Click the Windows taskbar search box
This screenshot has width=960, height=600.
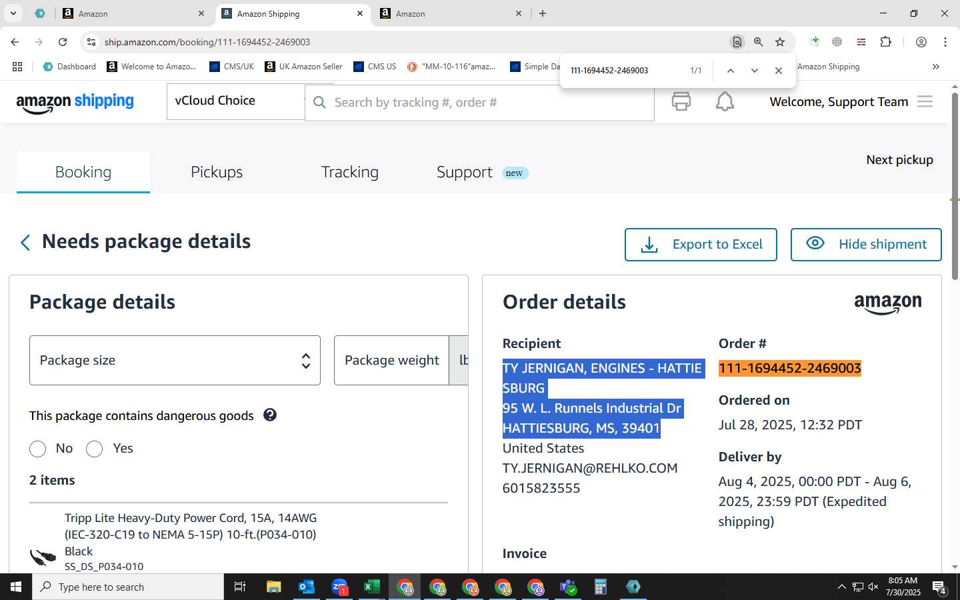point(128,587)
